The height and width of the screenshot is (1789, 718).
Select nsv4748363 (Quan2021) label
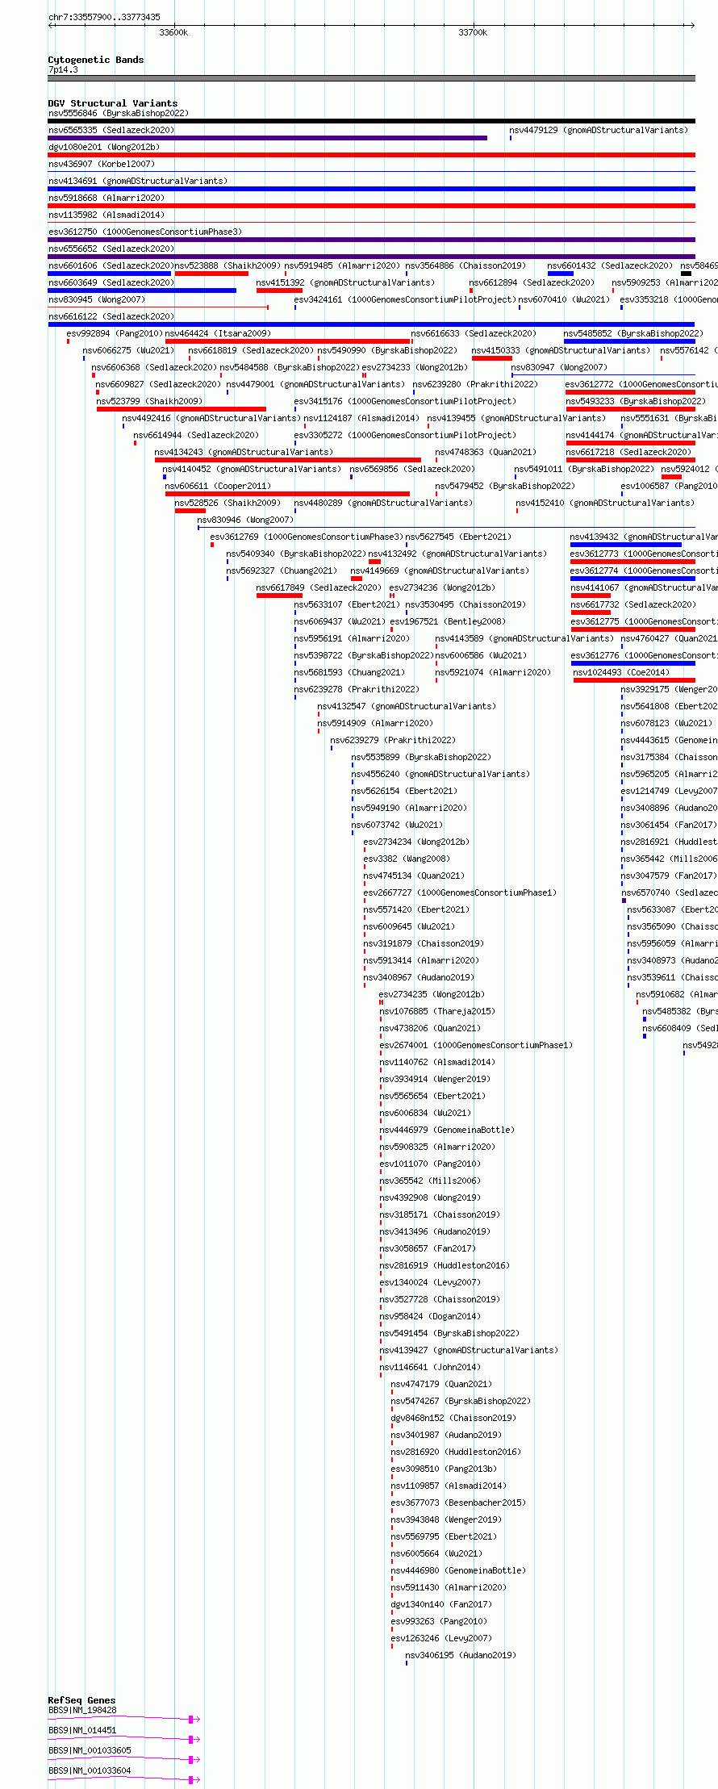click(486, 453)
